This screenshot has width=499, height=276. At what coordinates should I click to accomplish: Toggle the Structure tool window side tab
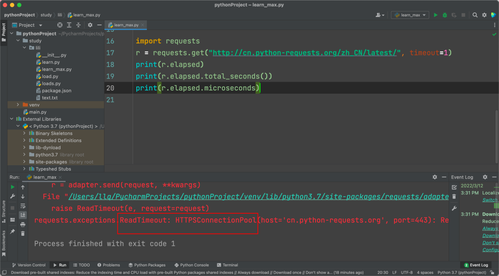pos(4,209)
